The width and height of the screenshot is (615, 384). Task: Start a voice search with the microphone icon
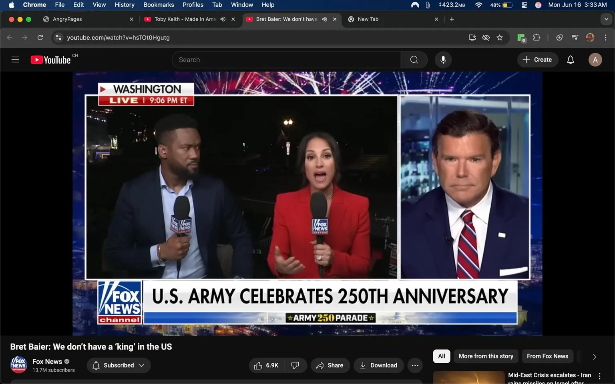pos(443,59)
